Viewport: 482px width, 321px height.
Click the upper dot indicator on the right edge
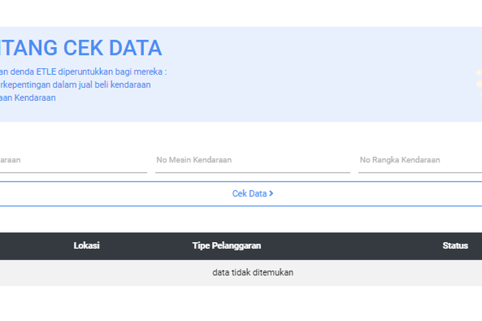[479, 73]
